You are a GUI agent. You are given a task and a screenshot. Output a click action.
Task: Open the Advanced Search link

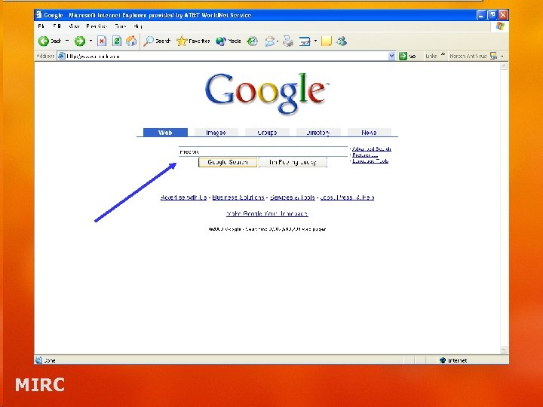[x=372, y=148]
